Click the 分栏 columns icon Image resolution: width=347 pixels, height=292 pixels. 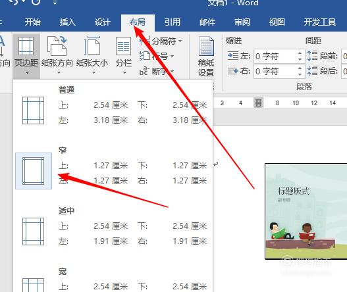tap(124, 46)
